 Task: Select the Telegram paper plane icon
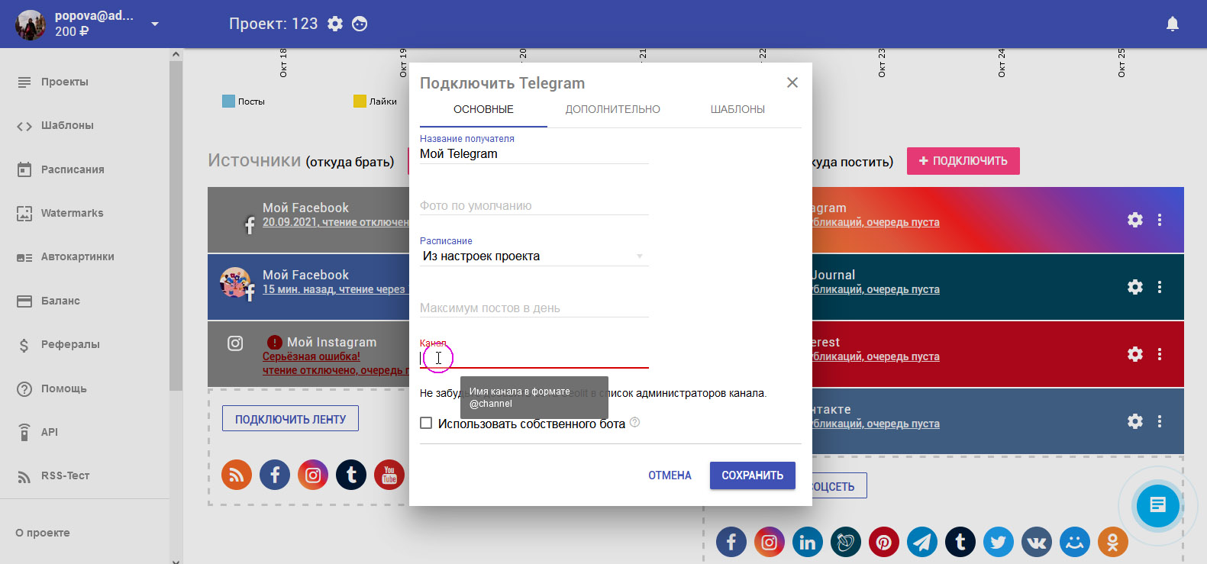[922, 542]
